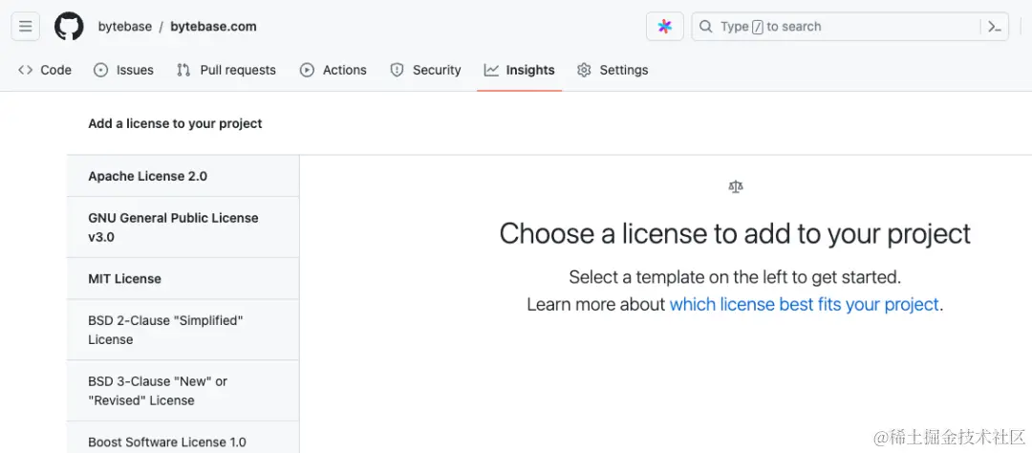Screen dimensions: 1032x453
Task: Select BSD 3-Clause "New" or "Revised" License
Action: click(x=183, y=391)
